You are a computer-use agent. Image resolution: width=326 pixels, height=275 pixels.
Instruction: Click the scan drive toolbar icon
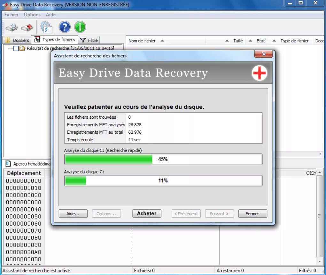click(12, 27)
